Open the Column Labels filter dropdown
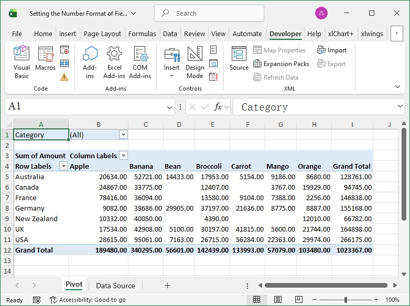The image size is (410, 306). click(x=123, y=156)
